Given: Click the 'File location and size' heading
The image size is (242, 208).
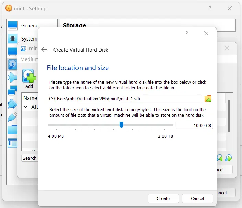Looking at the screenshot, I should [x=77, y=68].
